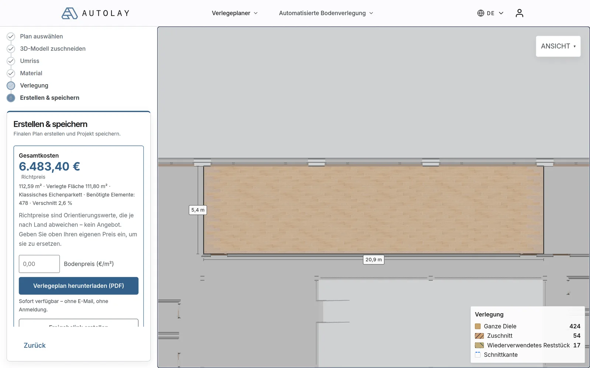Click the checkmark icon for 3D-Modell zuschneiden
Screen dimensions: 590x368
(11, 49)
